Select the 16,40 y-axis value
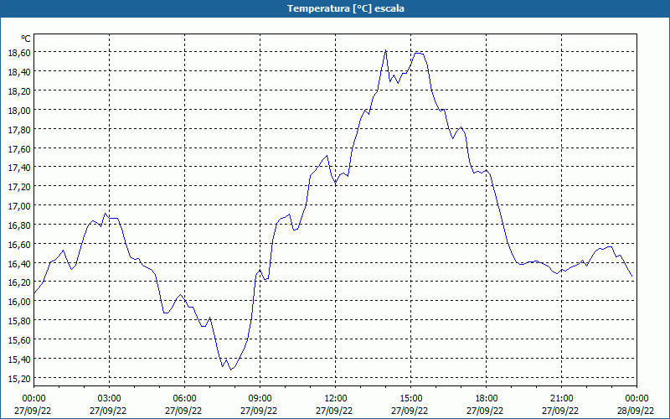This screenshot has width=670, height=419. click(x=19, y=264)
